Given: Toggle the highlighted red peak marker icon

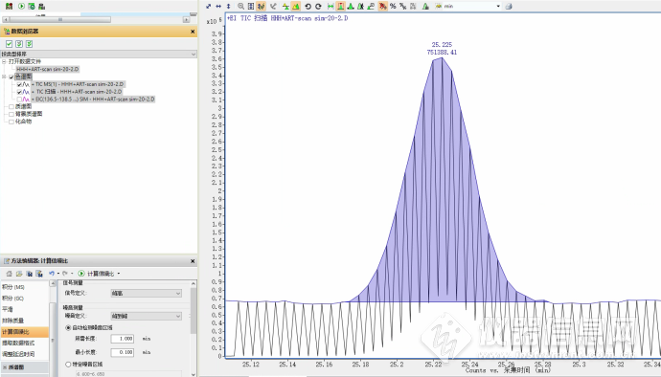Looking at the screenshot, I should [x=341, y=7].
